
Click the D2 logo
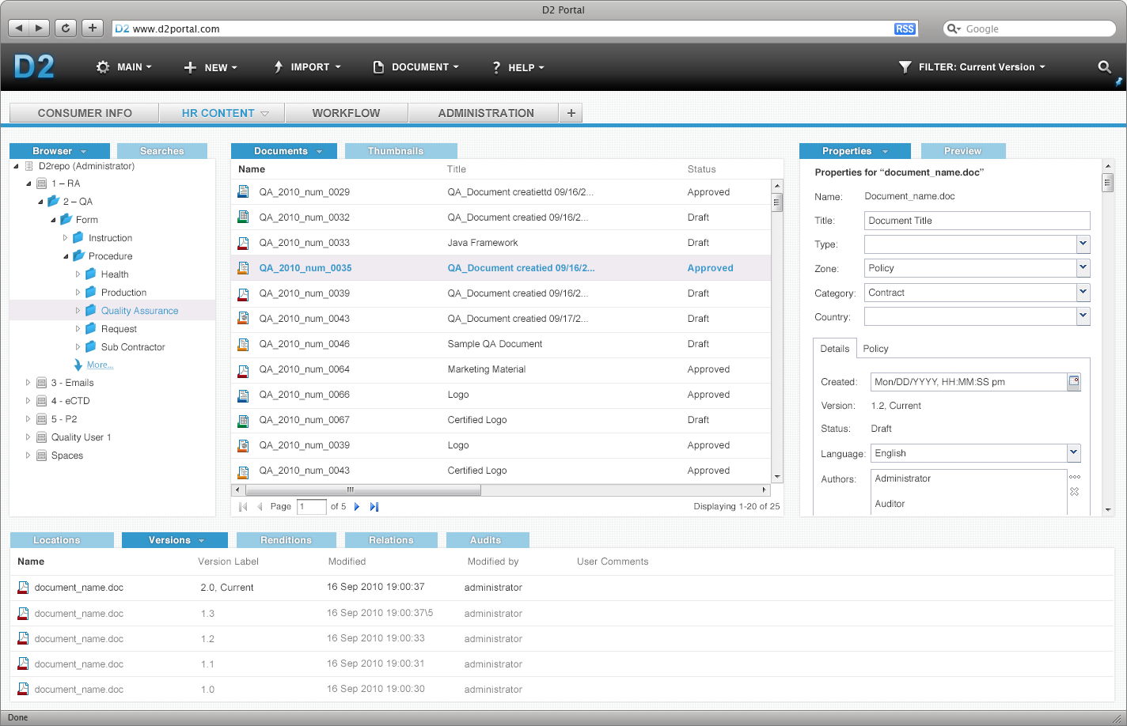(x=34, y=66)
